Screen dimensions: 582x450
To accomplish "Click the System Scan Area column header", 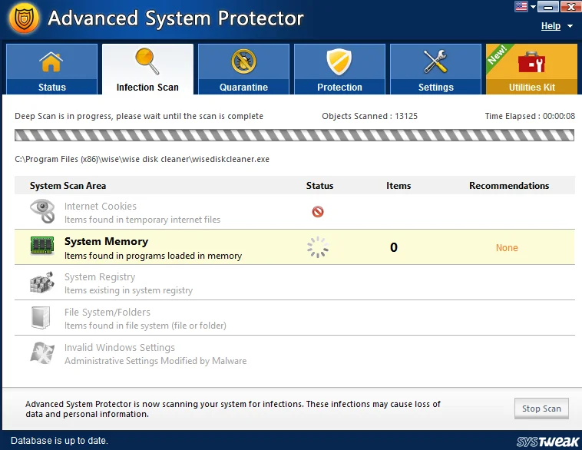I will click(68, 186).
